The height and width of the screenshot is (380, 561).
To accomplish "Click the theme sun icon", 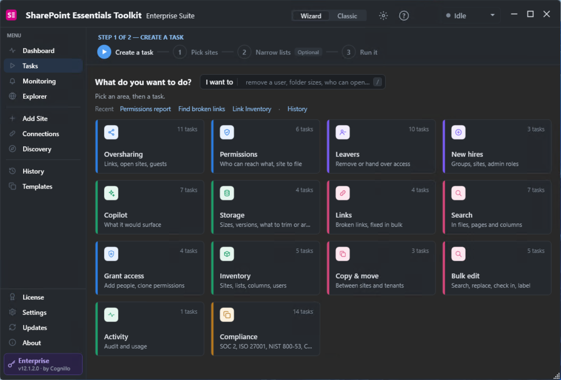I will [x=383, y=16].
